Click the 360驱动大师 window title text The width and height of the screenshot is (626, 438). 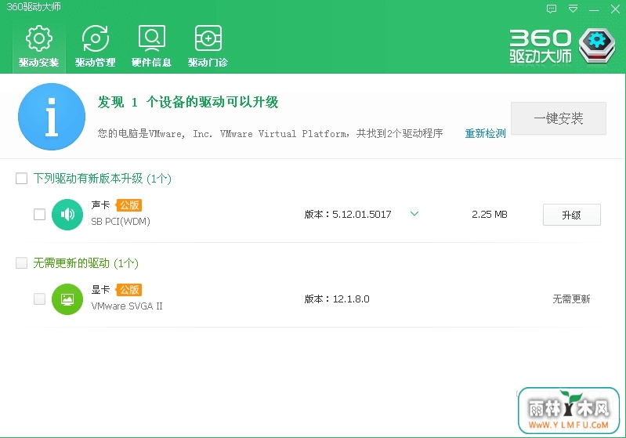tap(34, 7)
